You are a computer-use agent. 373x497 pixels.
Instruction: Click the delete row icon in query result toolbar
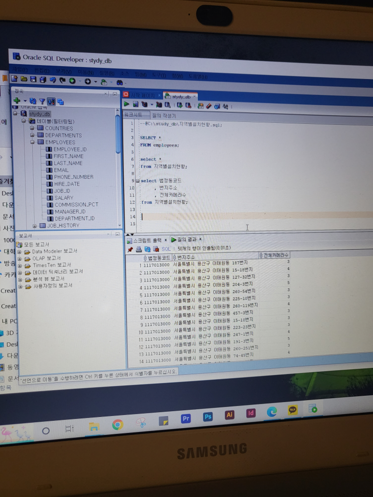(x=156, y=249)
